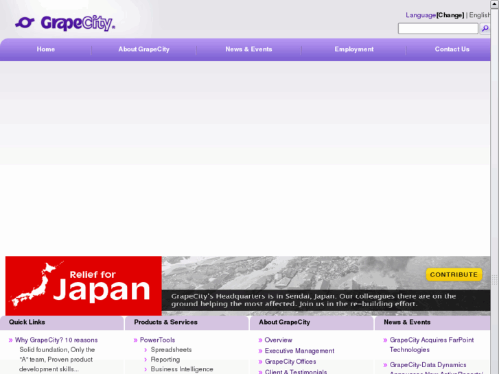The height and width of the screenshot is (374, 499).
Task: Focus the search text field
Action: coord(438,28)
